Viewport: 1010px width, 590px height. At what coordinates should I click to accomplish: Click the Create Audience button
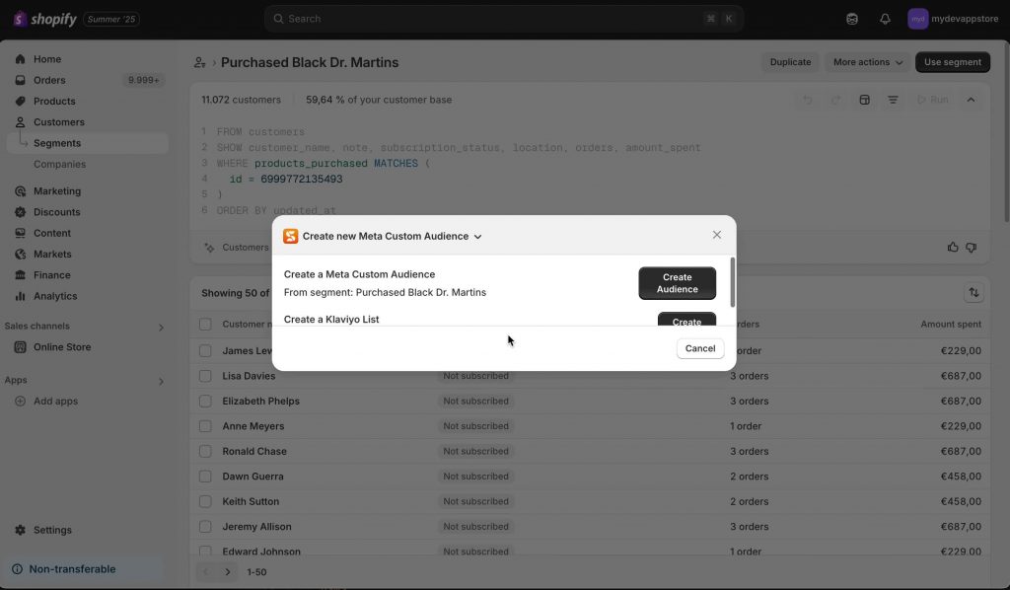(x=677, y=283)
